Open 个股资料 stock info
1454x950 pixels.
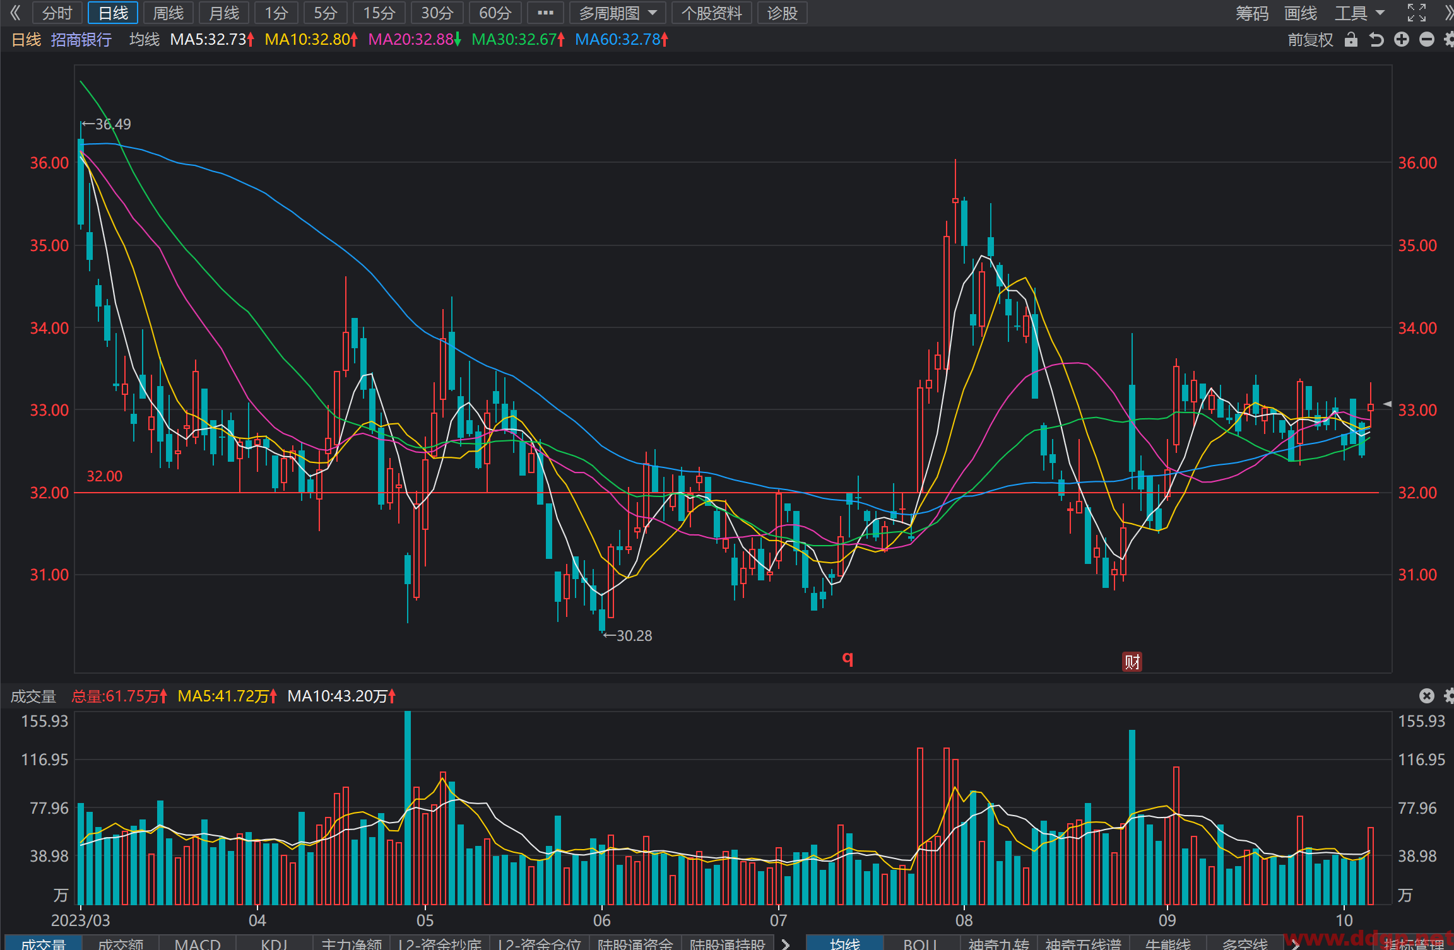tap(712, 13)
